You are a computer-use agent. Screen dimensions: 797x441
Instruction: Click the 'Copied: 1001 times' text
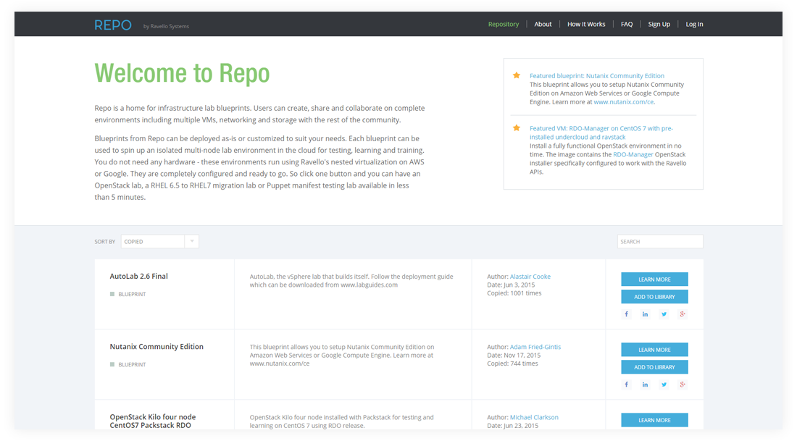click(x=514, y=293)
